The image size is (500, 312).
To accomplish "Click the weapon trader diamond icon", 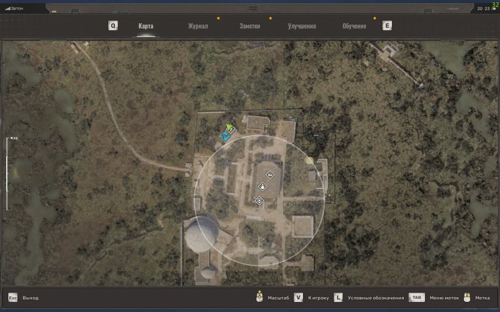I will tap(269, 175).
